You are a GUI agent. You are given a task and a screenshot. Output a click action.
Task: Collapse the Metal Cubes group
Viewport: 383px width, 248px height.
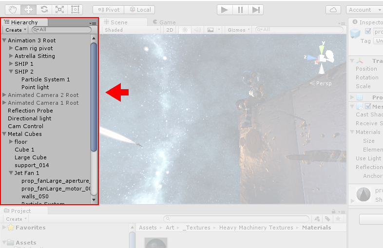4,134
